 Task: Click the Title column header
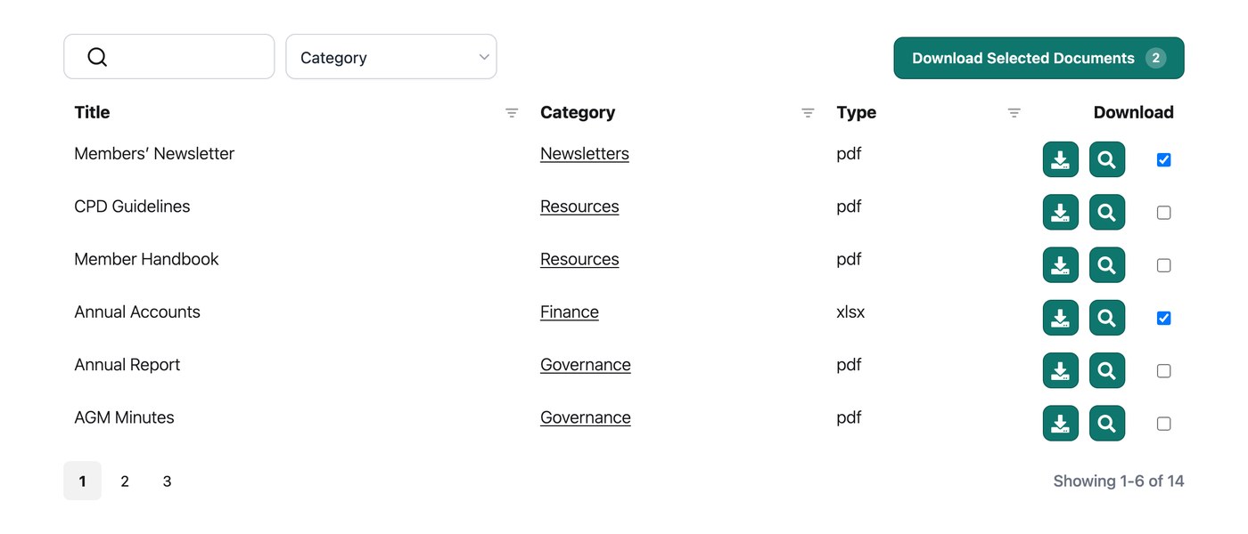pos(92,112)
